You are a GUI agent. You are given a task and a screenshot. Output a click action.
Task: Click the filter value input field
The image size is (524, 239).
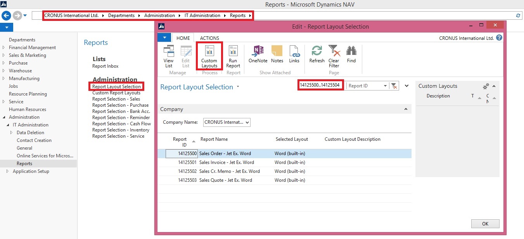tap(320, 85)
